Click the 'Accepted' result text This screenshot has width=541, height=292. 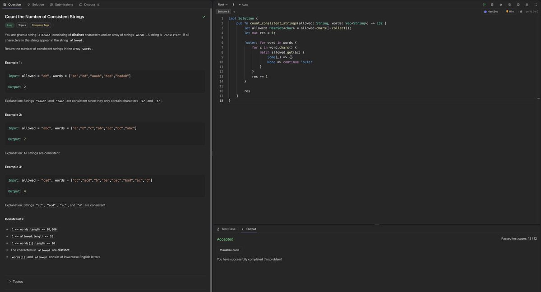(225, 239)
